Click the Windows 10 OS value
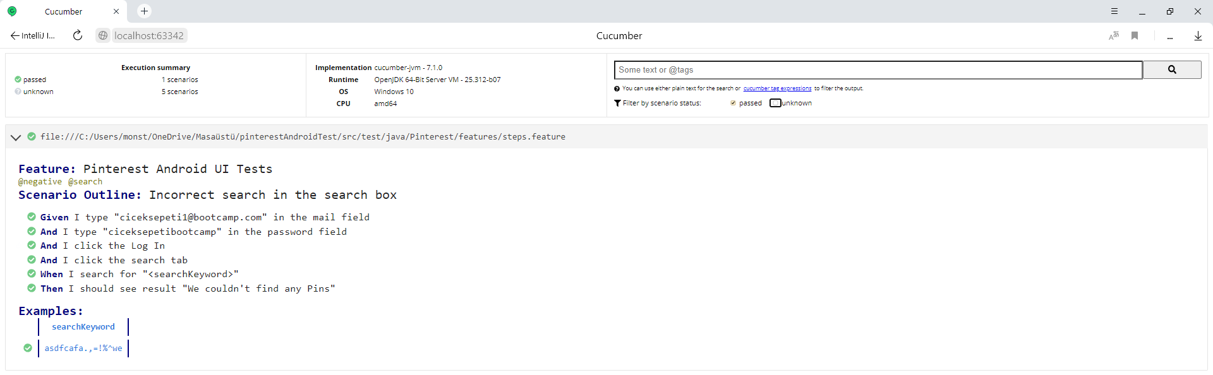Screen dimensions: 1213x375 point(394,92)
